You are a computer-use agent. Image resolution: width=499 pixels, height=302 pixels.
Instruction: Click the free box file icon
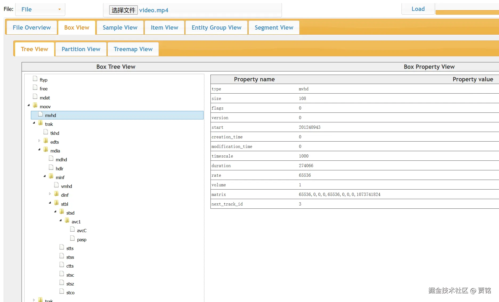[35, 87]
